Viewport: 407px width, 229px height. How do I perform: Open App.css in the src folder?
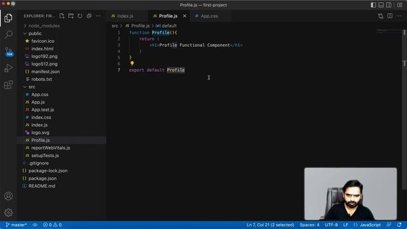[x=62, y=95]
